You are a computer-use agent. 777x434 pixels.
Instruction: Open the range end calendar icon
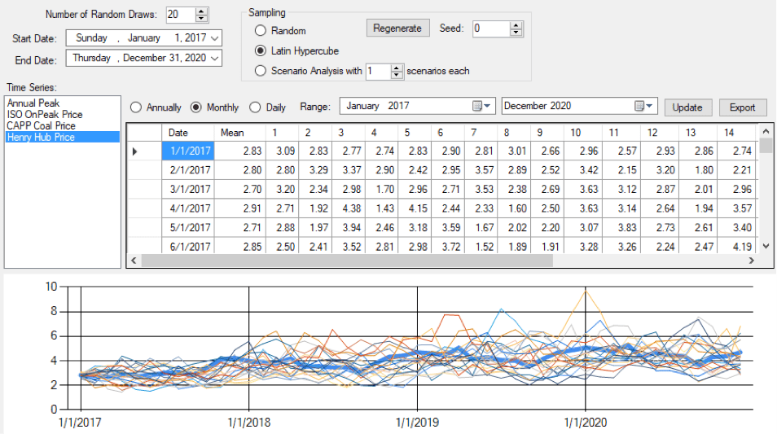pyautogui.click(x=643, y=107)
